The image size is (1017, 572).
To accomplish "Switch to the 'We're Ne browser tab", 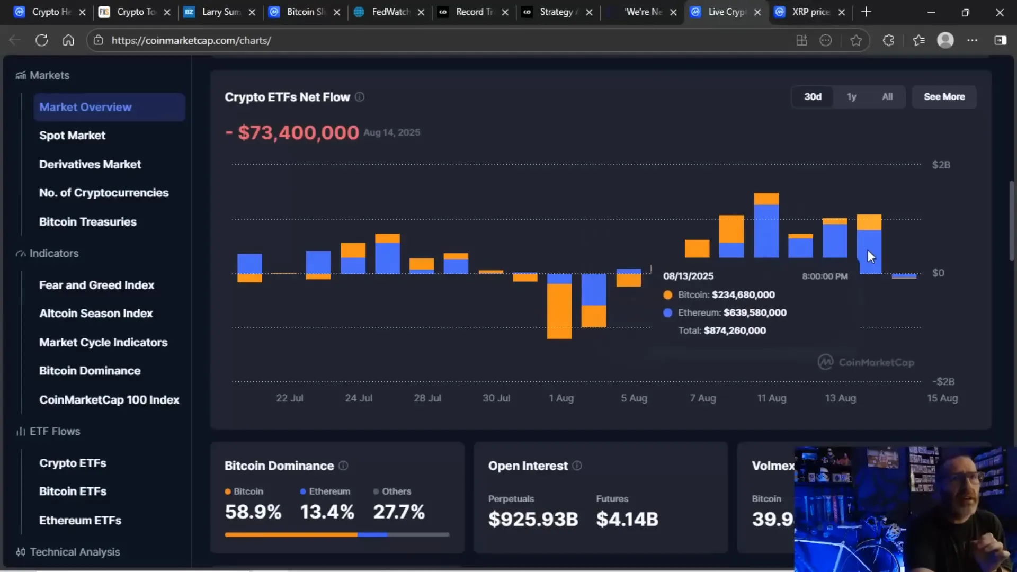I will pos(642,12).
